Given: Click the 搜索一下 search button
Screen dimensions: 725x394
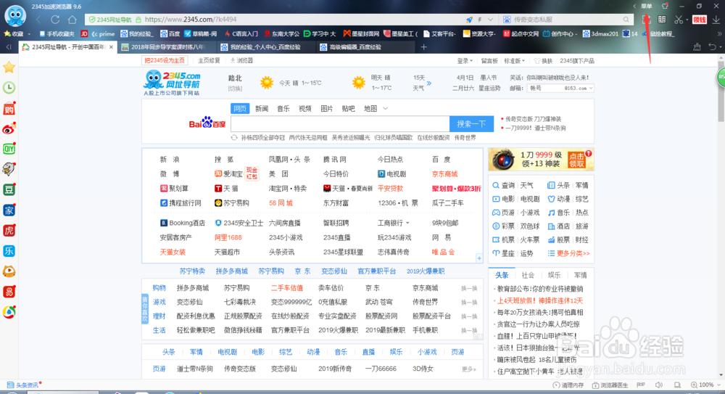Looking at the screenshot, I should click(471, 123).
